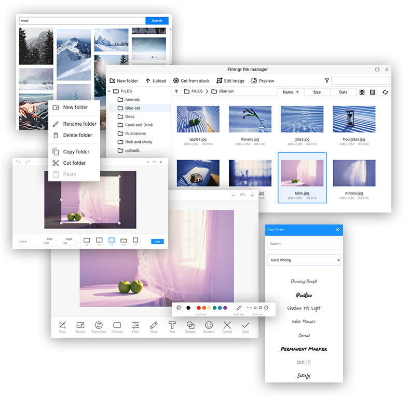Focus the Font Picker search field

(x=304, y=244)
